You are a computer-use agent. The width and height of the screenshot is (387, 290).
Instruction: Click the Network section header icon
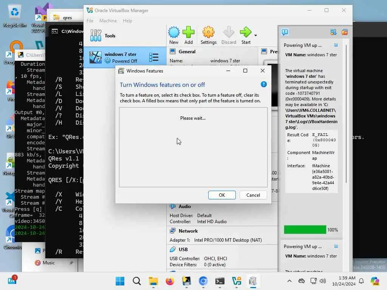(173, 231)
